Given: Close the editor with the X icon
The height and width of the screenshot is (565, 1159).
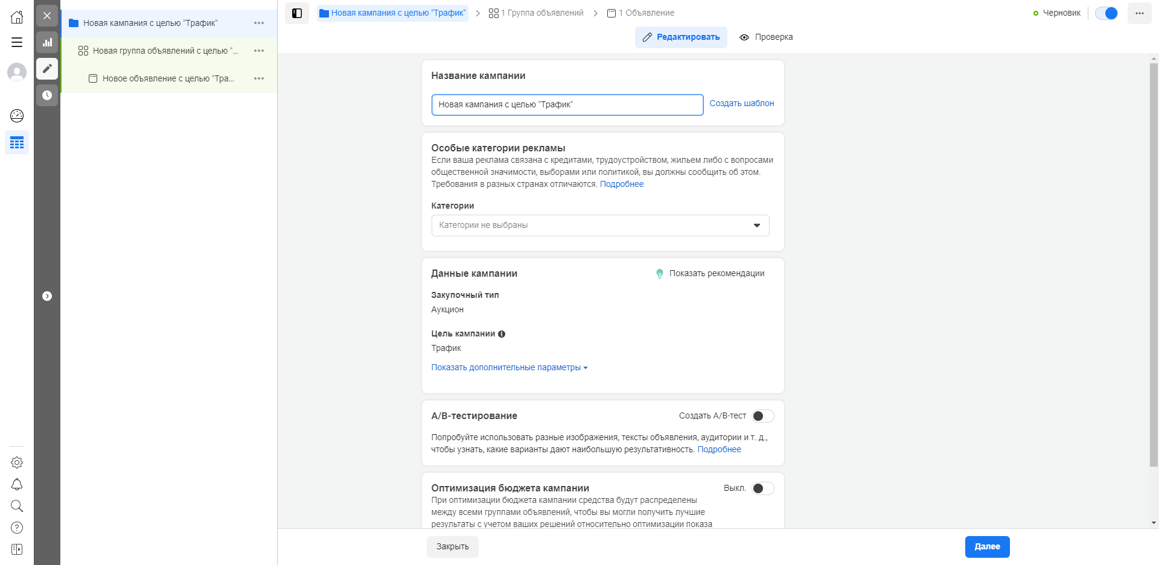Looking at the screenshot, I should click(47, 16).
